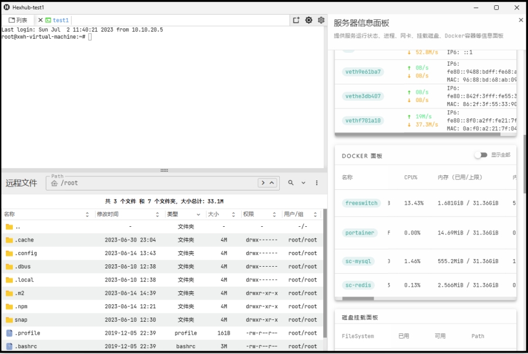Click the freeswitch container tag
This screenshot has height=354, width=528.
(361, 203)
